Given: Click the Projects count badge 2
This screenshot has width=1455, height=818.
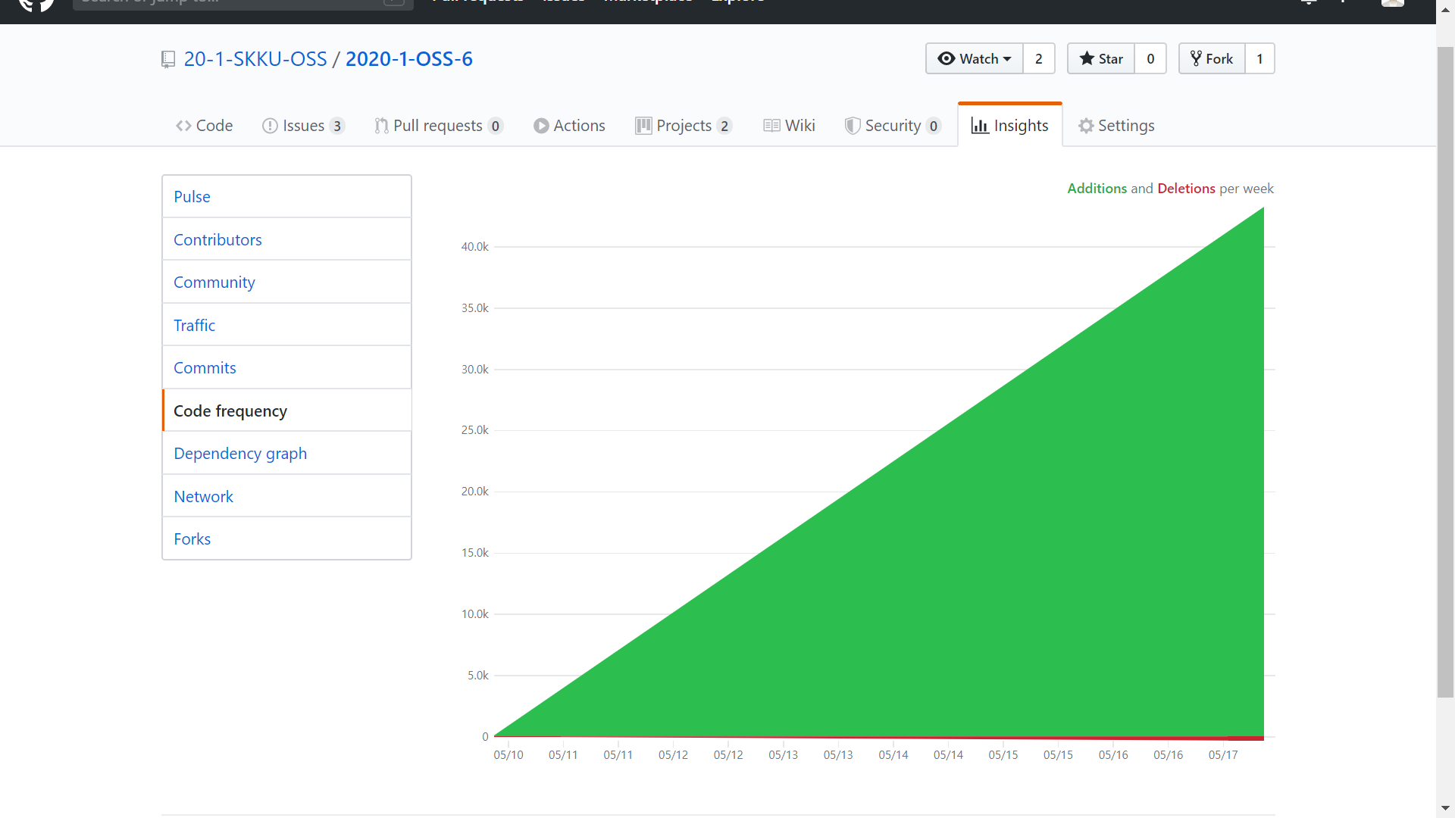Looking at the screenshot, I should 724,126.
